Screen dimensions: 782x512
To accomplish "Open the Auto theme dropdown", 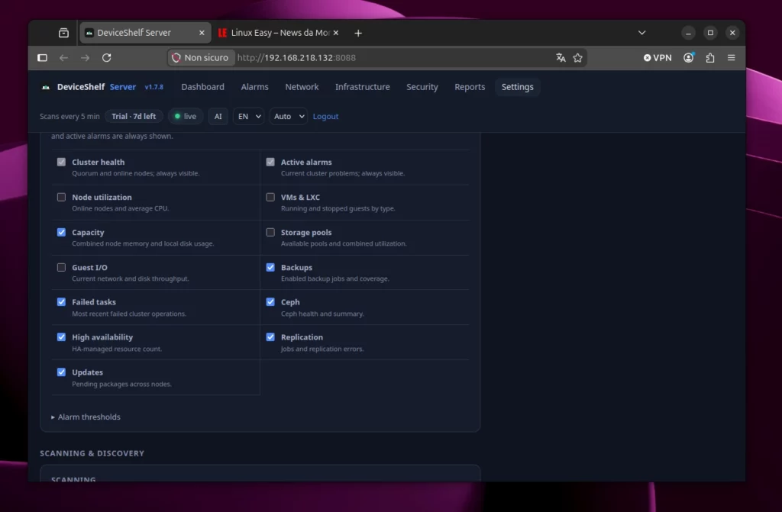I will click(288, 116).
